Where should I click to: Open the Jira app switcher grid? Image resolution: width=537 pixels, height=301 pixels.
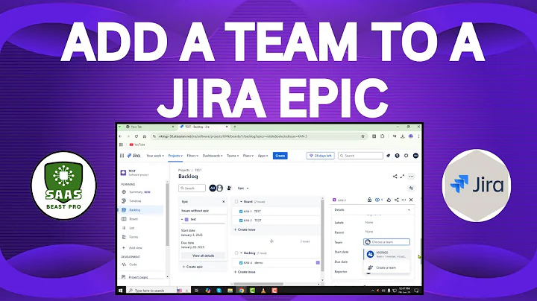[x=122, y=156]
